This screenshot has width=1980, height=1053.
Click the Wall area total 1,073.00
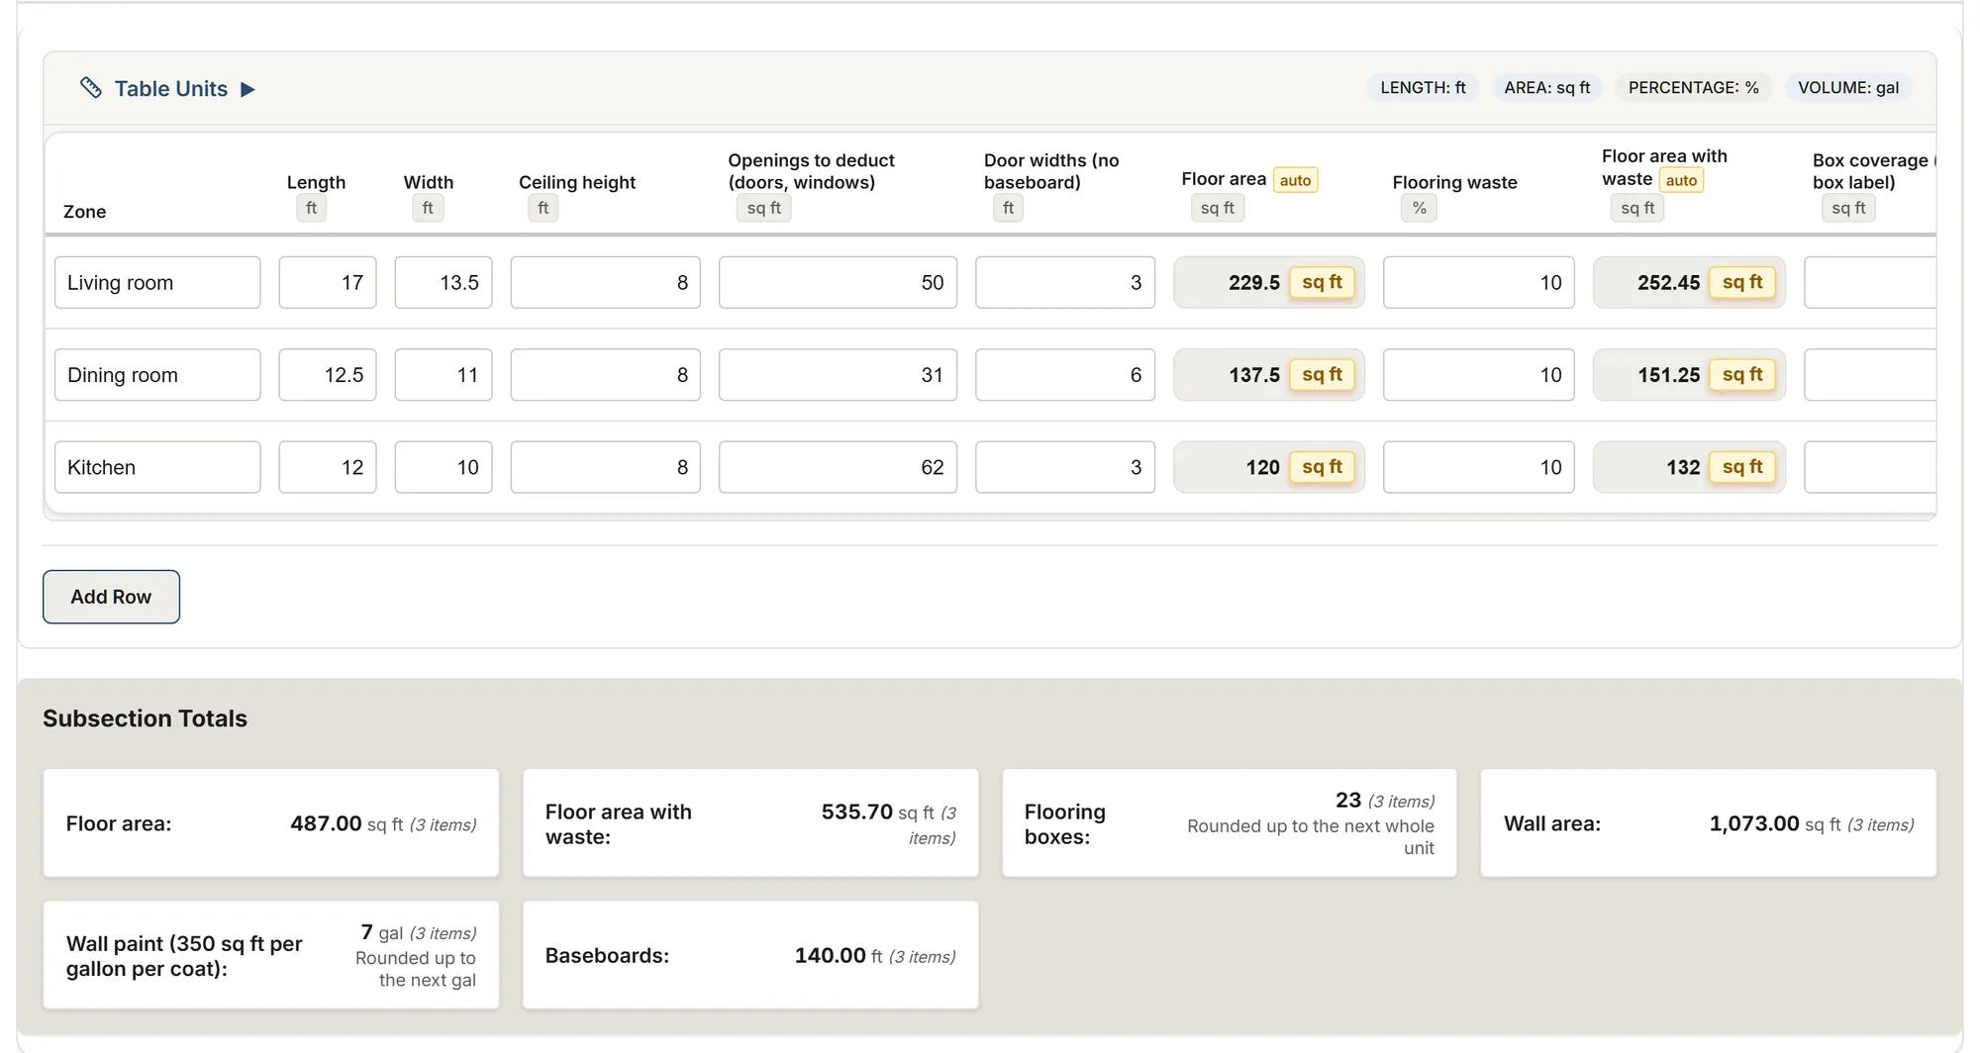tap(1754, 823)
